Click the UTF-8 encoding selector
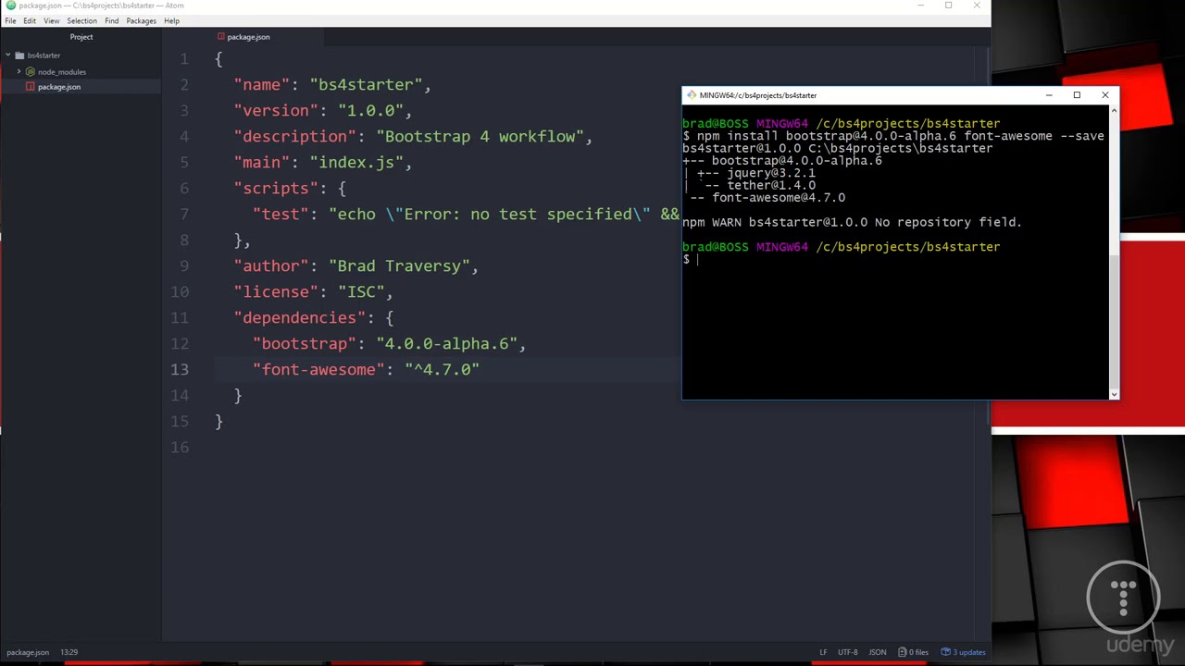1185x666 pixels. tap(847, 652)
